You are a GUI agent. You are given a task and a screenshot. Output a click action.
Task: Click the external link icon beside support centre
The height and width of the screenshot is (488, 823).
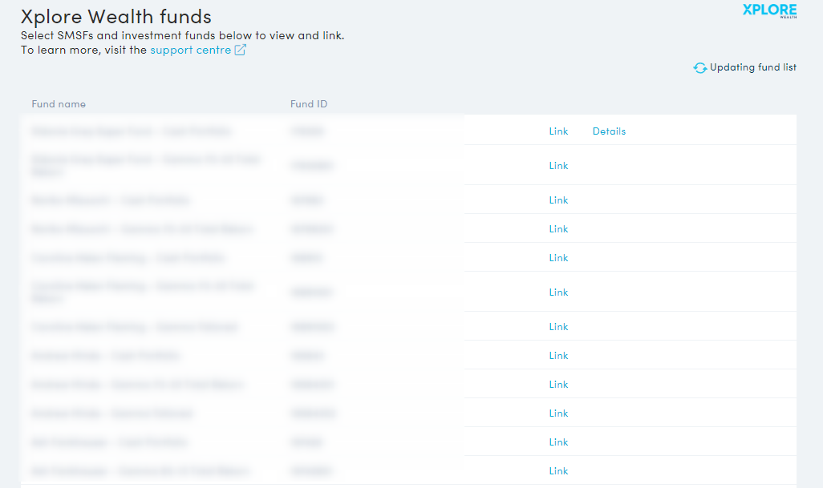tap(240, 50)
